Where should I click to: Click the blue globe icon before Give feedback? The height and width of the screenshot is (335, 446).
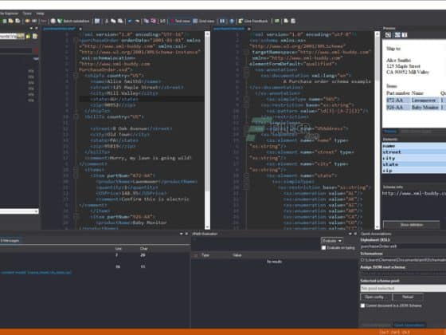point(232,21)
